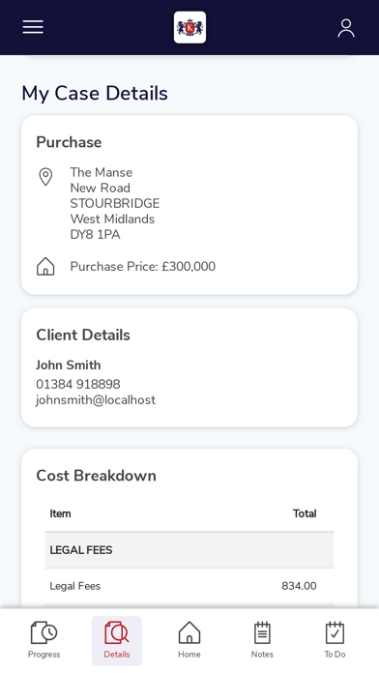The width and height of the screenshot is (379, 673).
Task: Tap the Item column header
Action: [x=61, y=513]
